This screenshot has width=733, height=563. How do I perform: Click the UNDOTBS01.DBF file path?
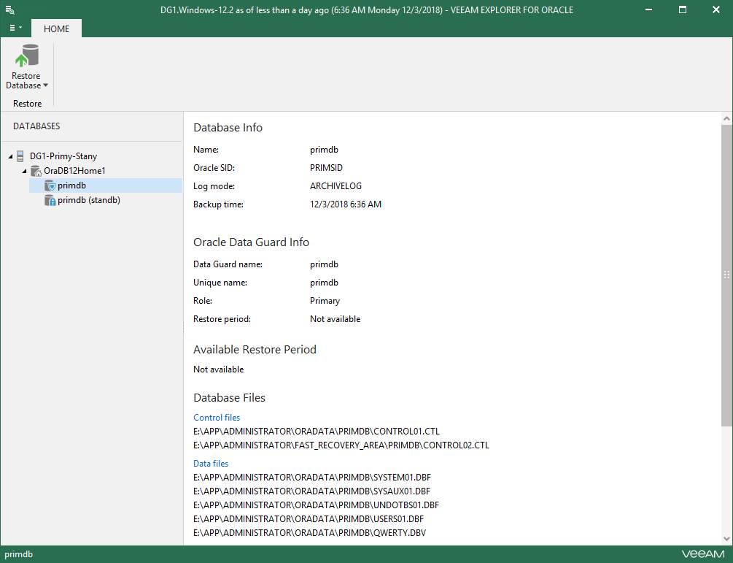coord(317,505)
